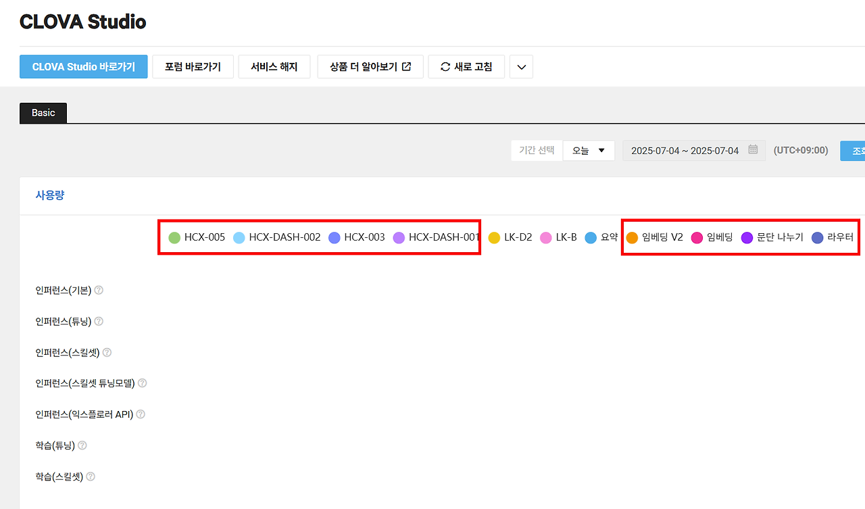This screenshot has width=865, height=509.
Task: Click the HCX-005 legend label
Action: point(205,237)
